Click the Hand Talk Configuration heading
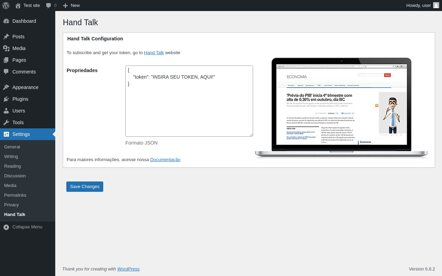The image size is (442, 276). point(95,39)
